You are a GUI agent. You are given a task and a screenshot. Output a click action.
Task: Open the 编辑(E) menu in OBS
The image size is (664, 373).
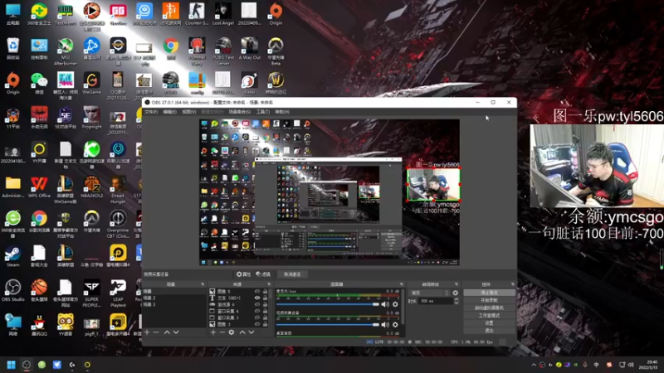click(x=169, y=112)
